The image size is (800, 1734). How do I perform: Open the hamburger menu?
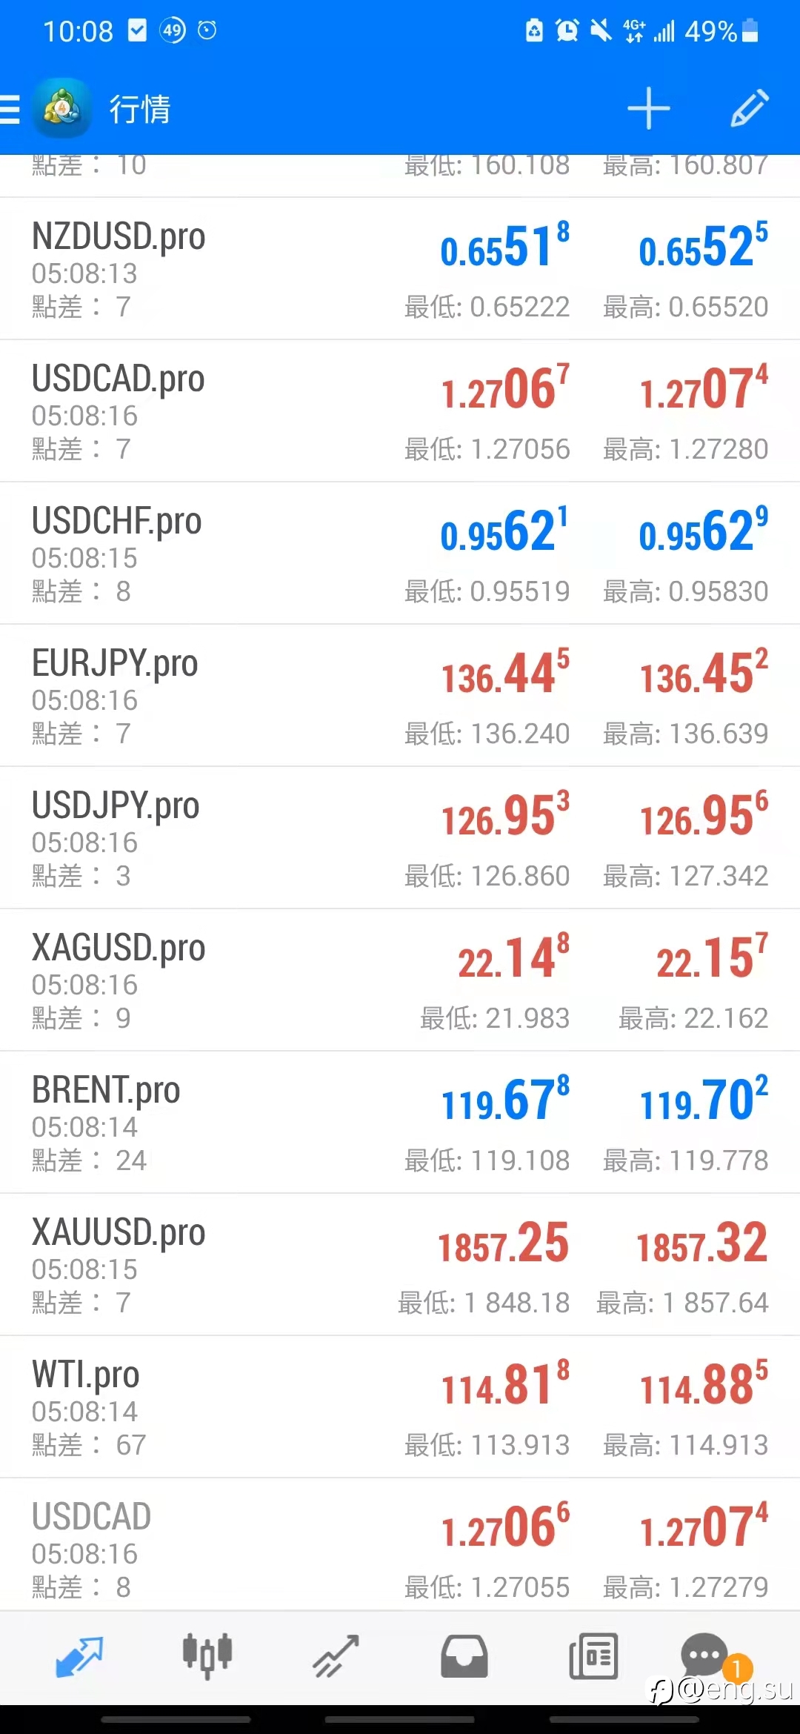pos(10,109)
